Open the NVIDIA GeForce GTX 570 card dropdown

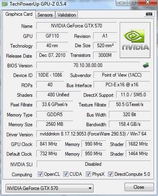point(50,188)
